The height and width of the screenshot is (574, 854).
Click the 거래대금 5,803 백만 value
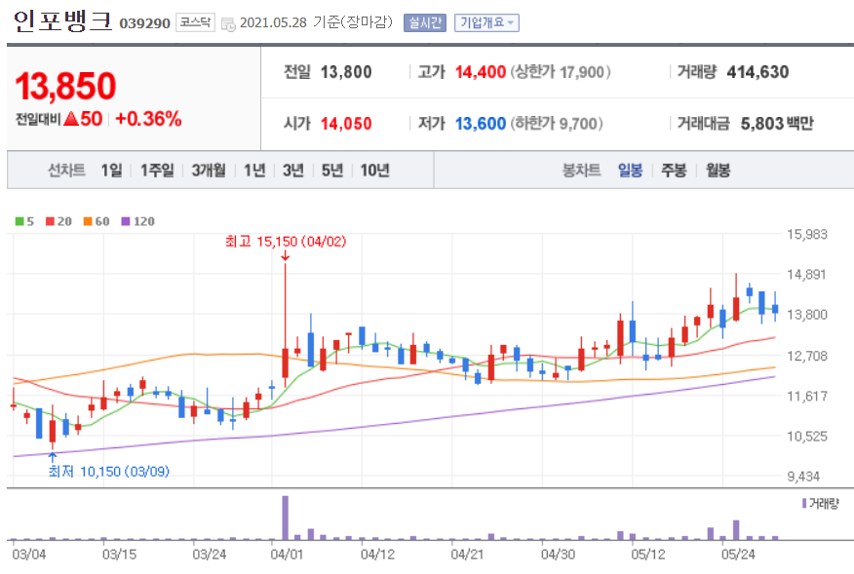777,124
